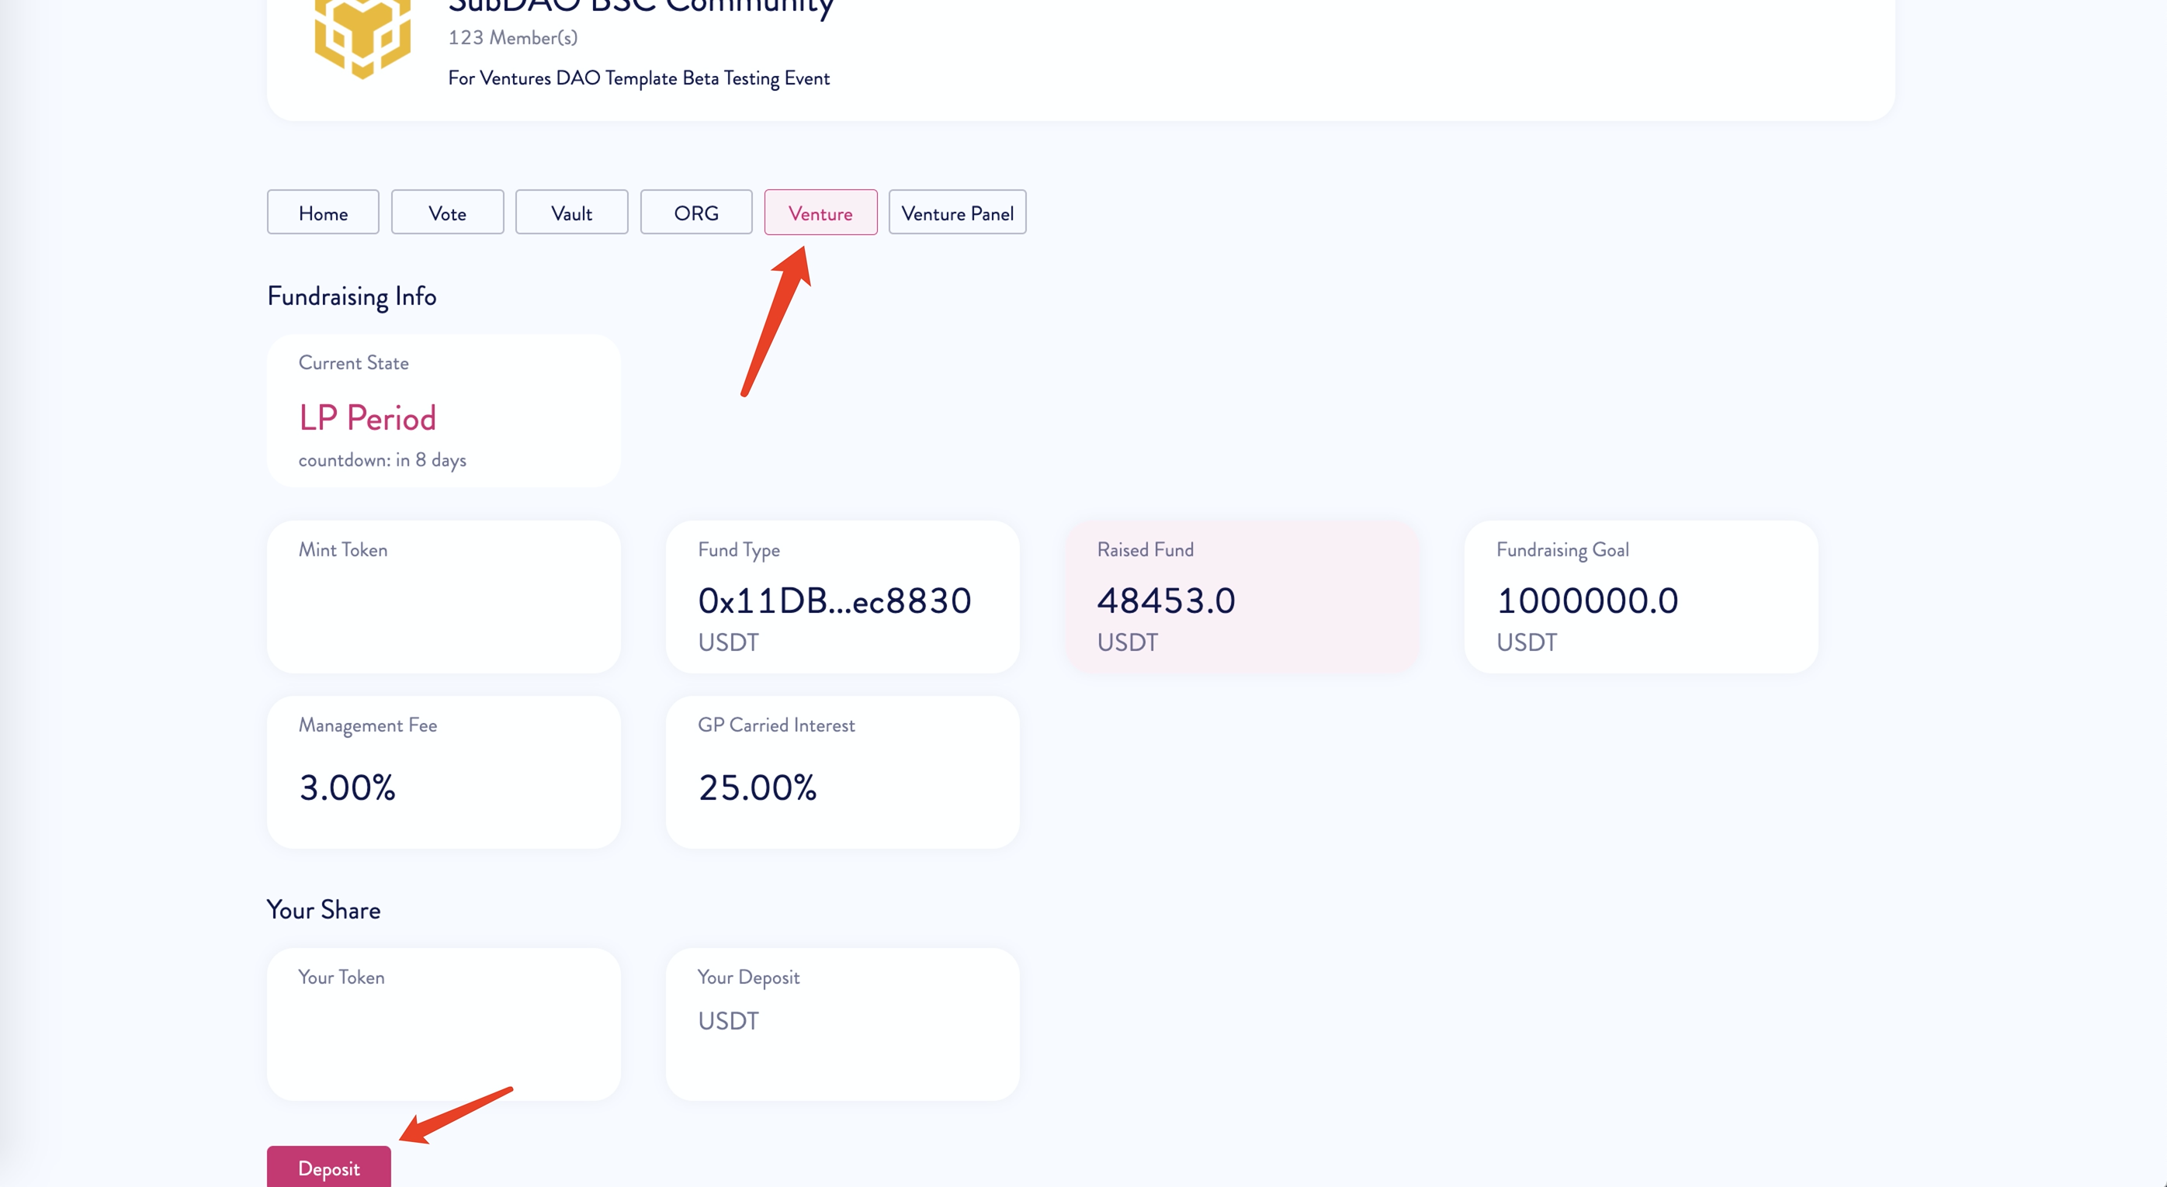Click the 123 Member(s) text

[512, 38]
